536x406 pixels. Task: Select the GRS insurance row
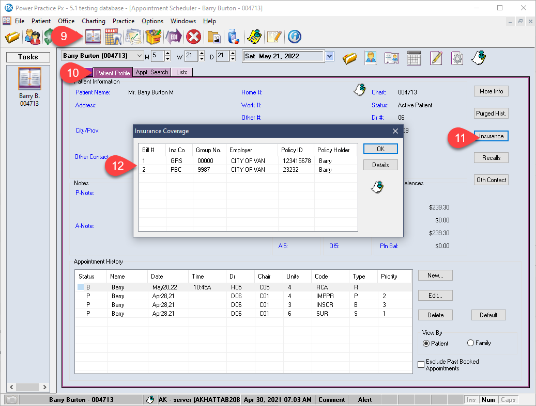click(248, 160)
